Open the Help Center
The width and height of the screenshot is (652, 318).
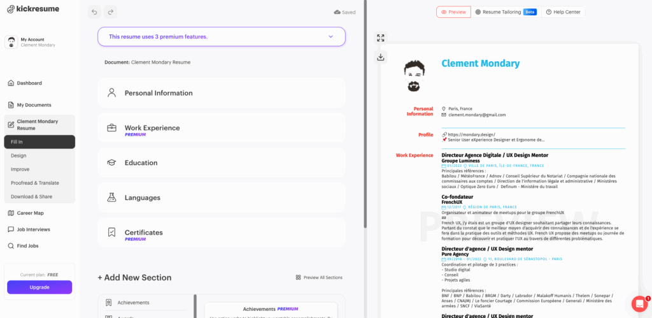pyautogui.click(x=563, y=12)
